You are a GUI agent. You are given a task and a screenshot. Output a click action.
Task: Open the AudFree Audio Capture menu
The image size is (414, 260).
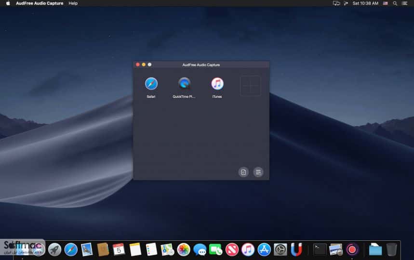tap(40, 3)
